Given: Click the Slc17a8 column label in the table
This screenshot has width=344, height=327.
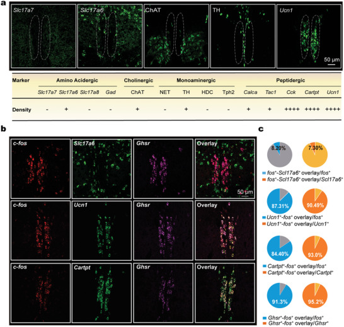Looking at the screenshot, I should pos(89,92).
